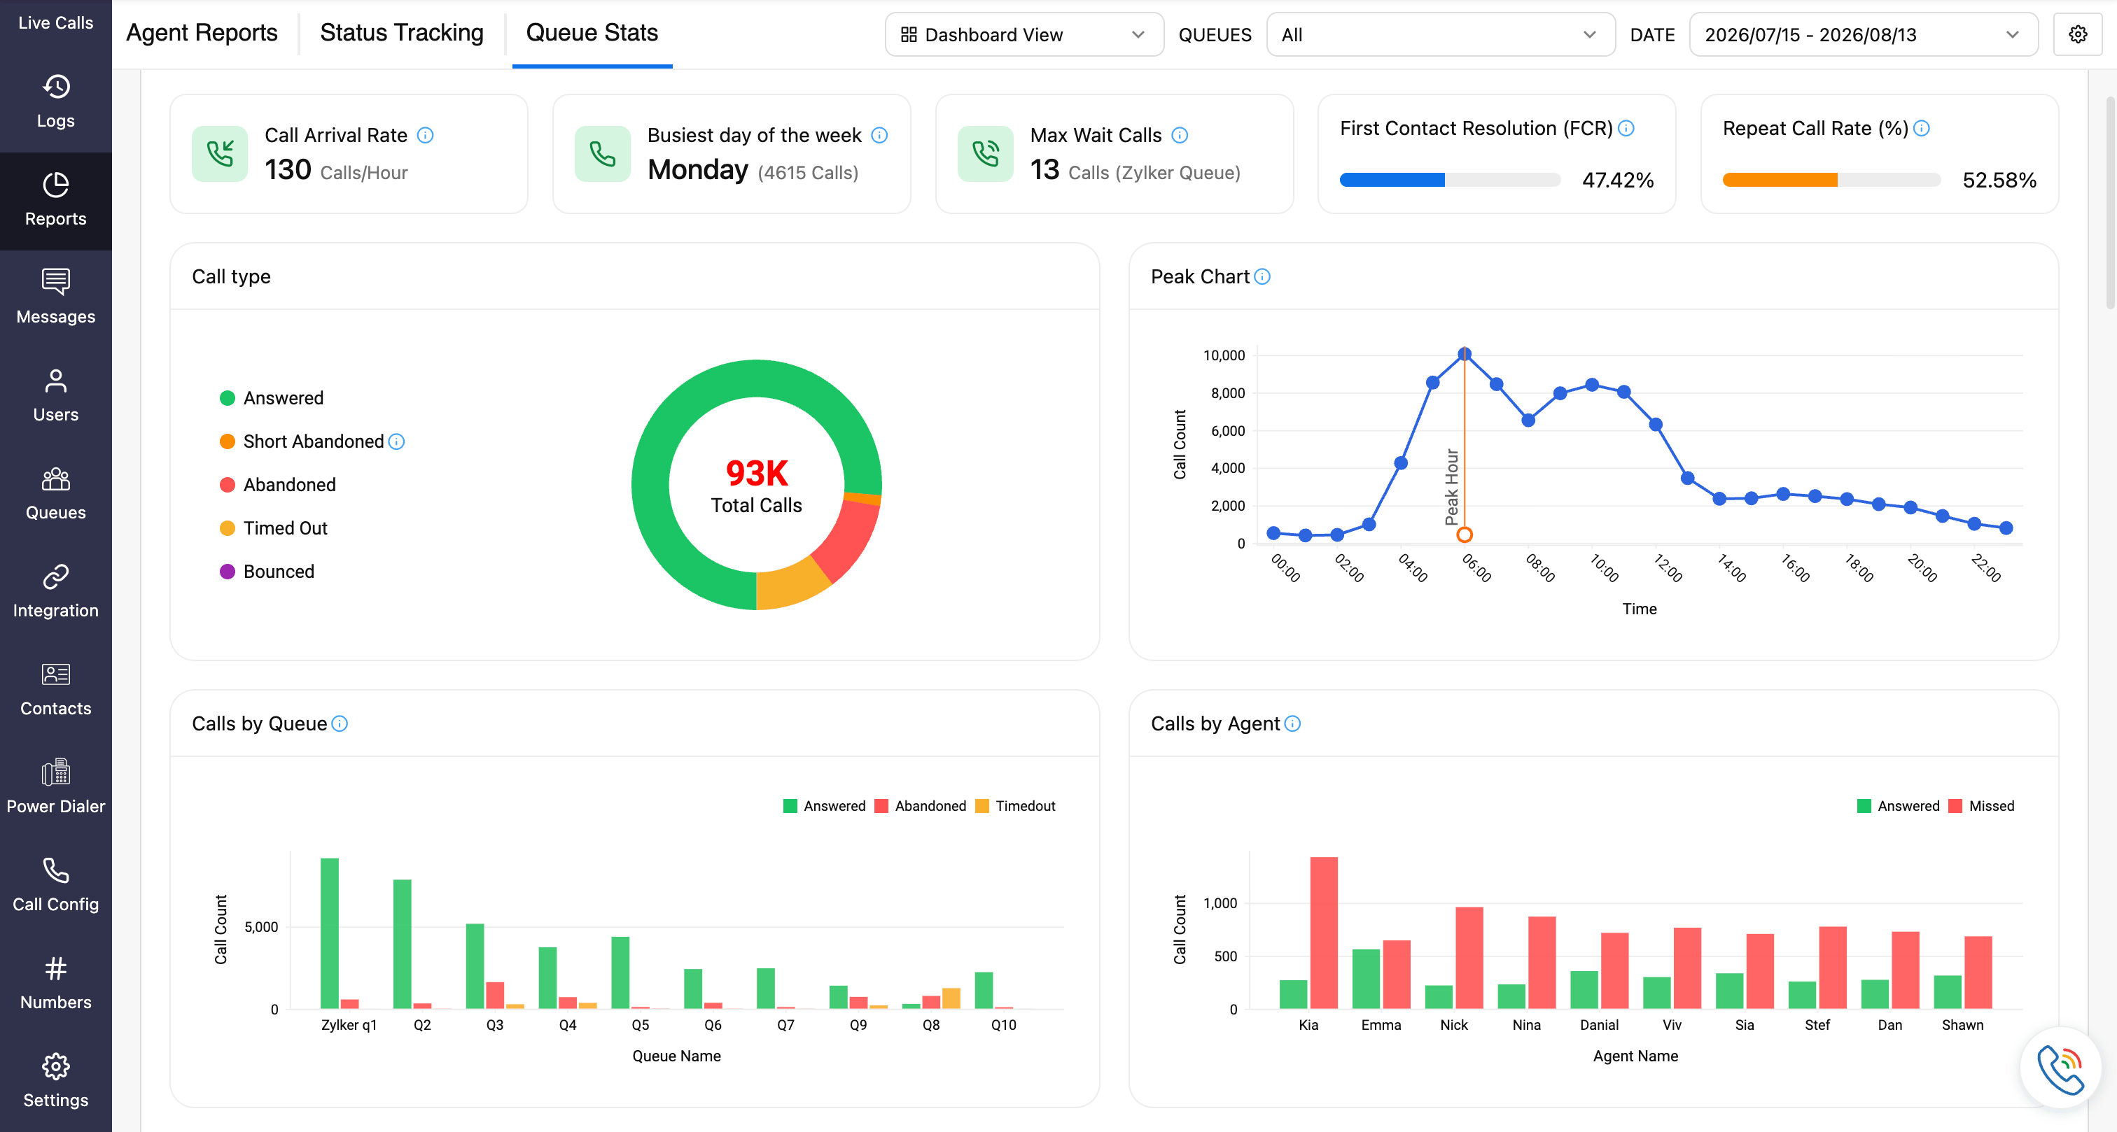Switch to the Agent Reports tab
Image resolution: width=2117 pixels, height=1132 pixels.
[202, 33]
